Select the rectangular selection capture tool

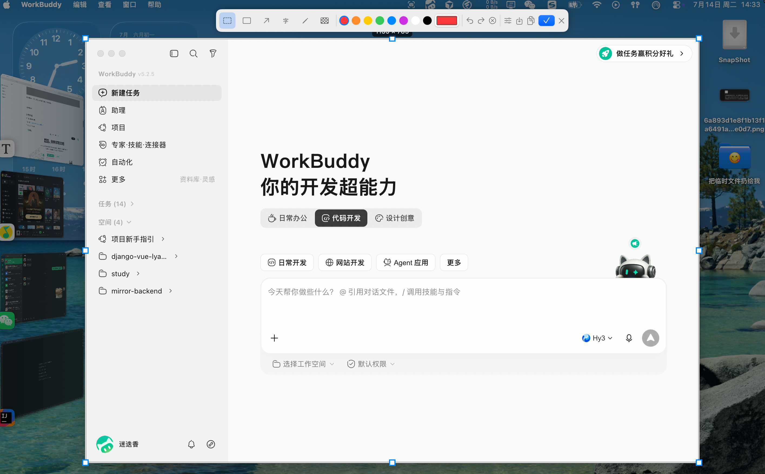pyautogui.click(x=227, y=21)
